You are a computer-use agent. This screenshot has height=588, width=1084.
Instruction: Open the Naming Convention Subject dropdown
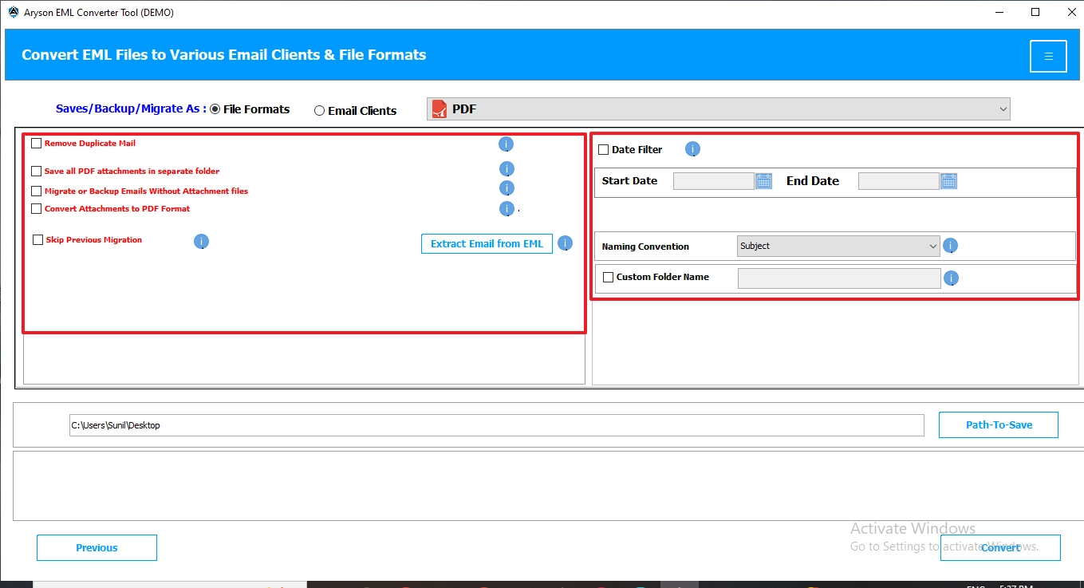tap(838, 247)
